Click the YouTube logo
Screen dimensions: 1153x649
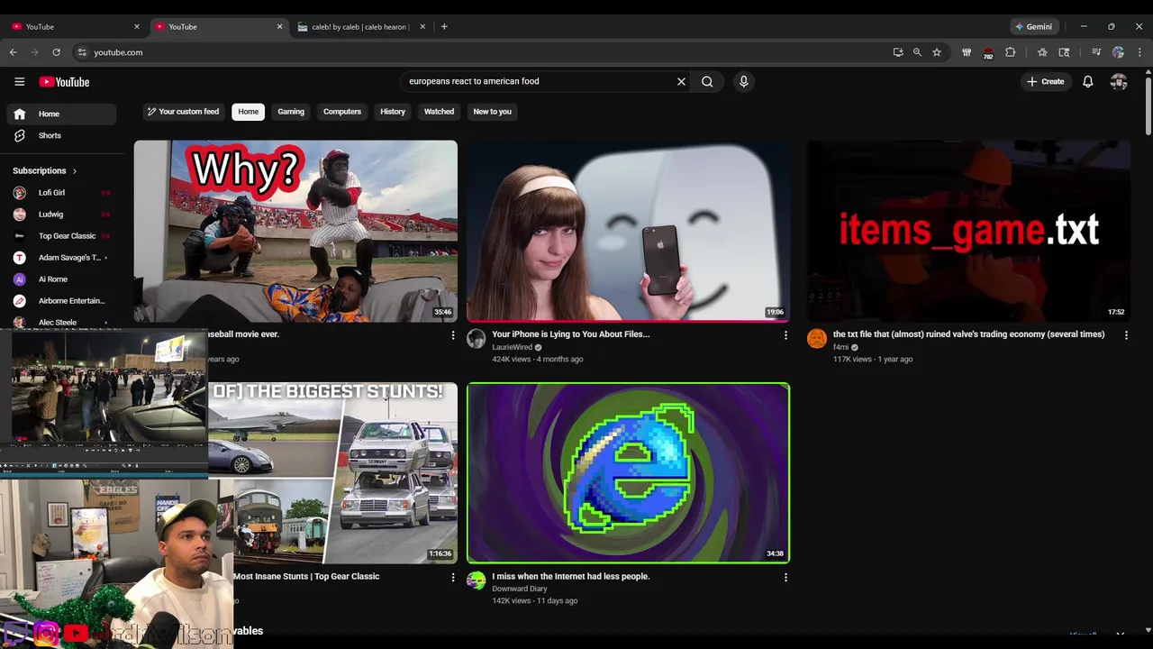[x=64, y=82]
